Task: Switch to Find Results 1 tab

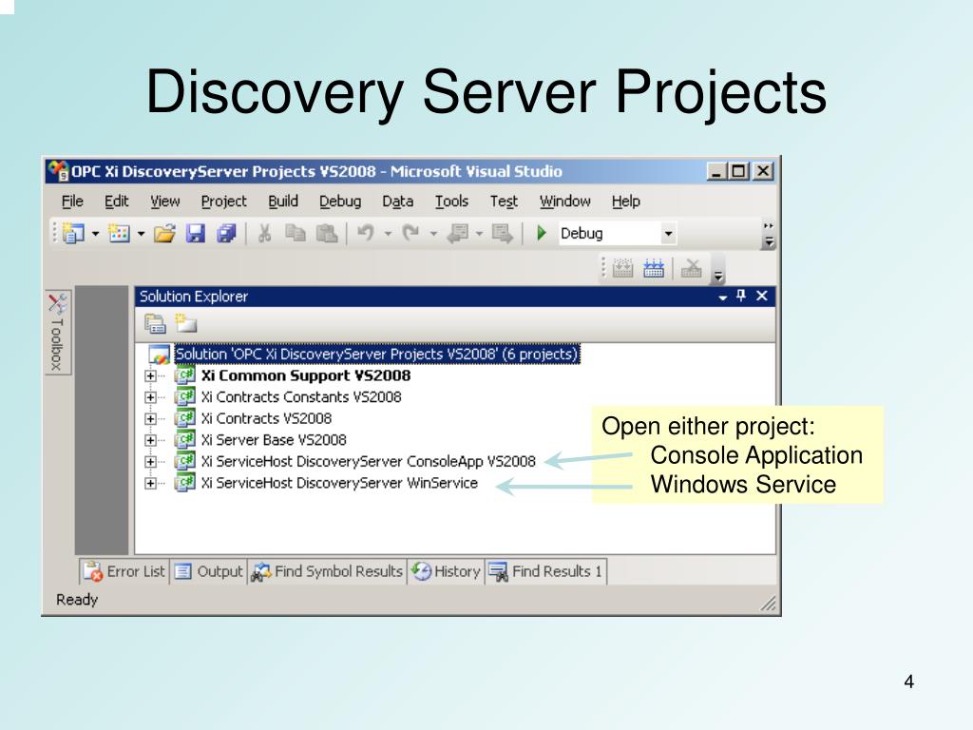Action: tap(546, 571)
